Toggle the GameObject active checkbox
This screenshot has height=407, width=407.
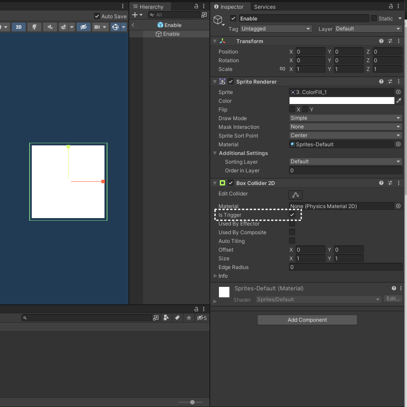pos(233,18)
